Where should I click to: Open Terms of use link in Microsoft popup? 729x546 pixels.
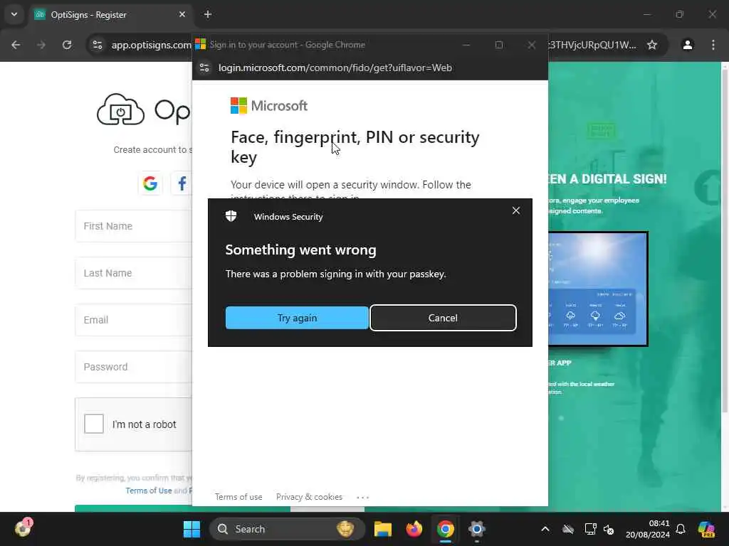238,497
